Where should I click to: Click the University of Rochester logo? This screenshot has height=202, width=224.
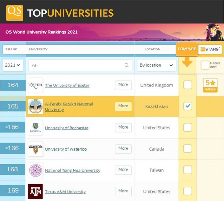click(35, 128)
